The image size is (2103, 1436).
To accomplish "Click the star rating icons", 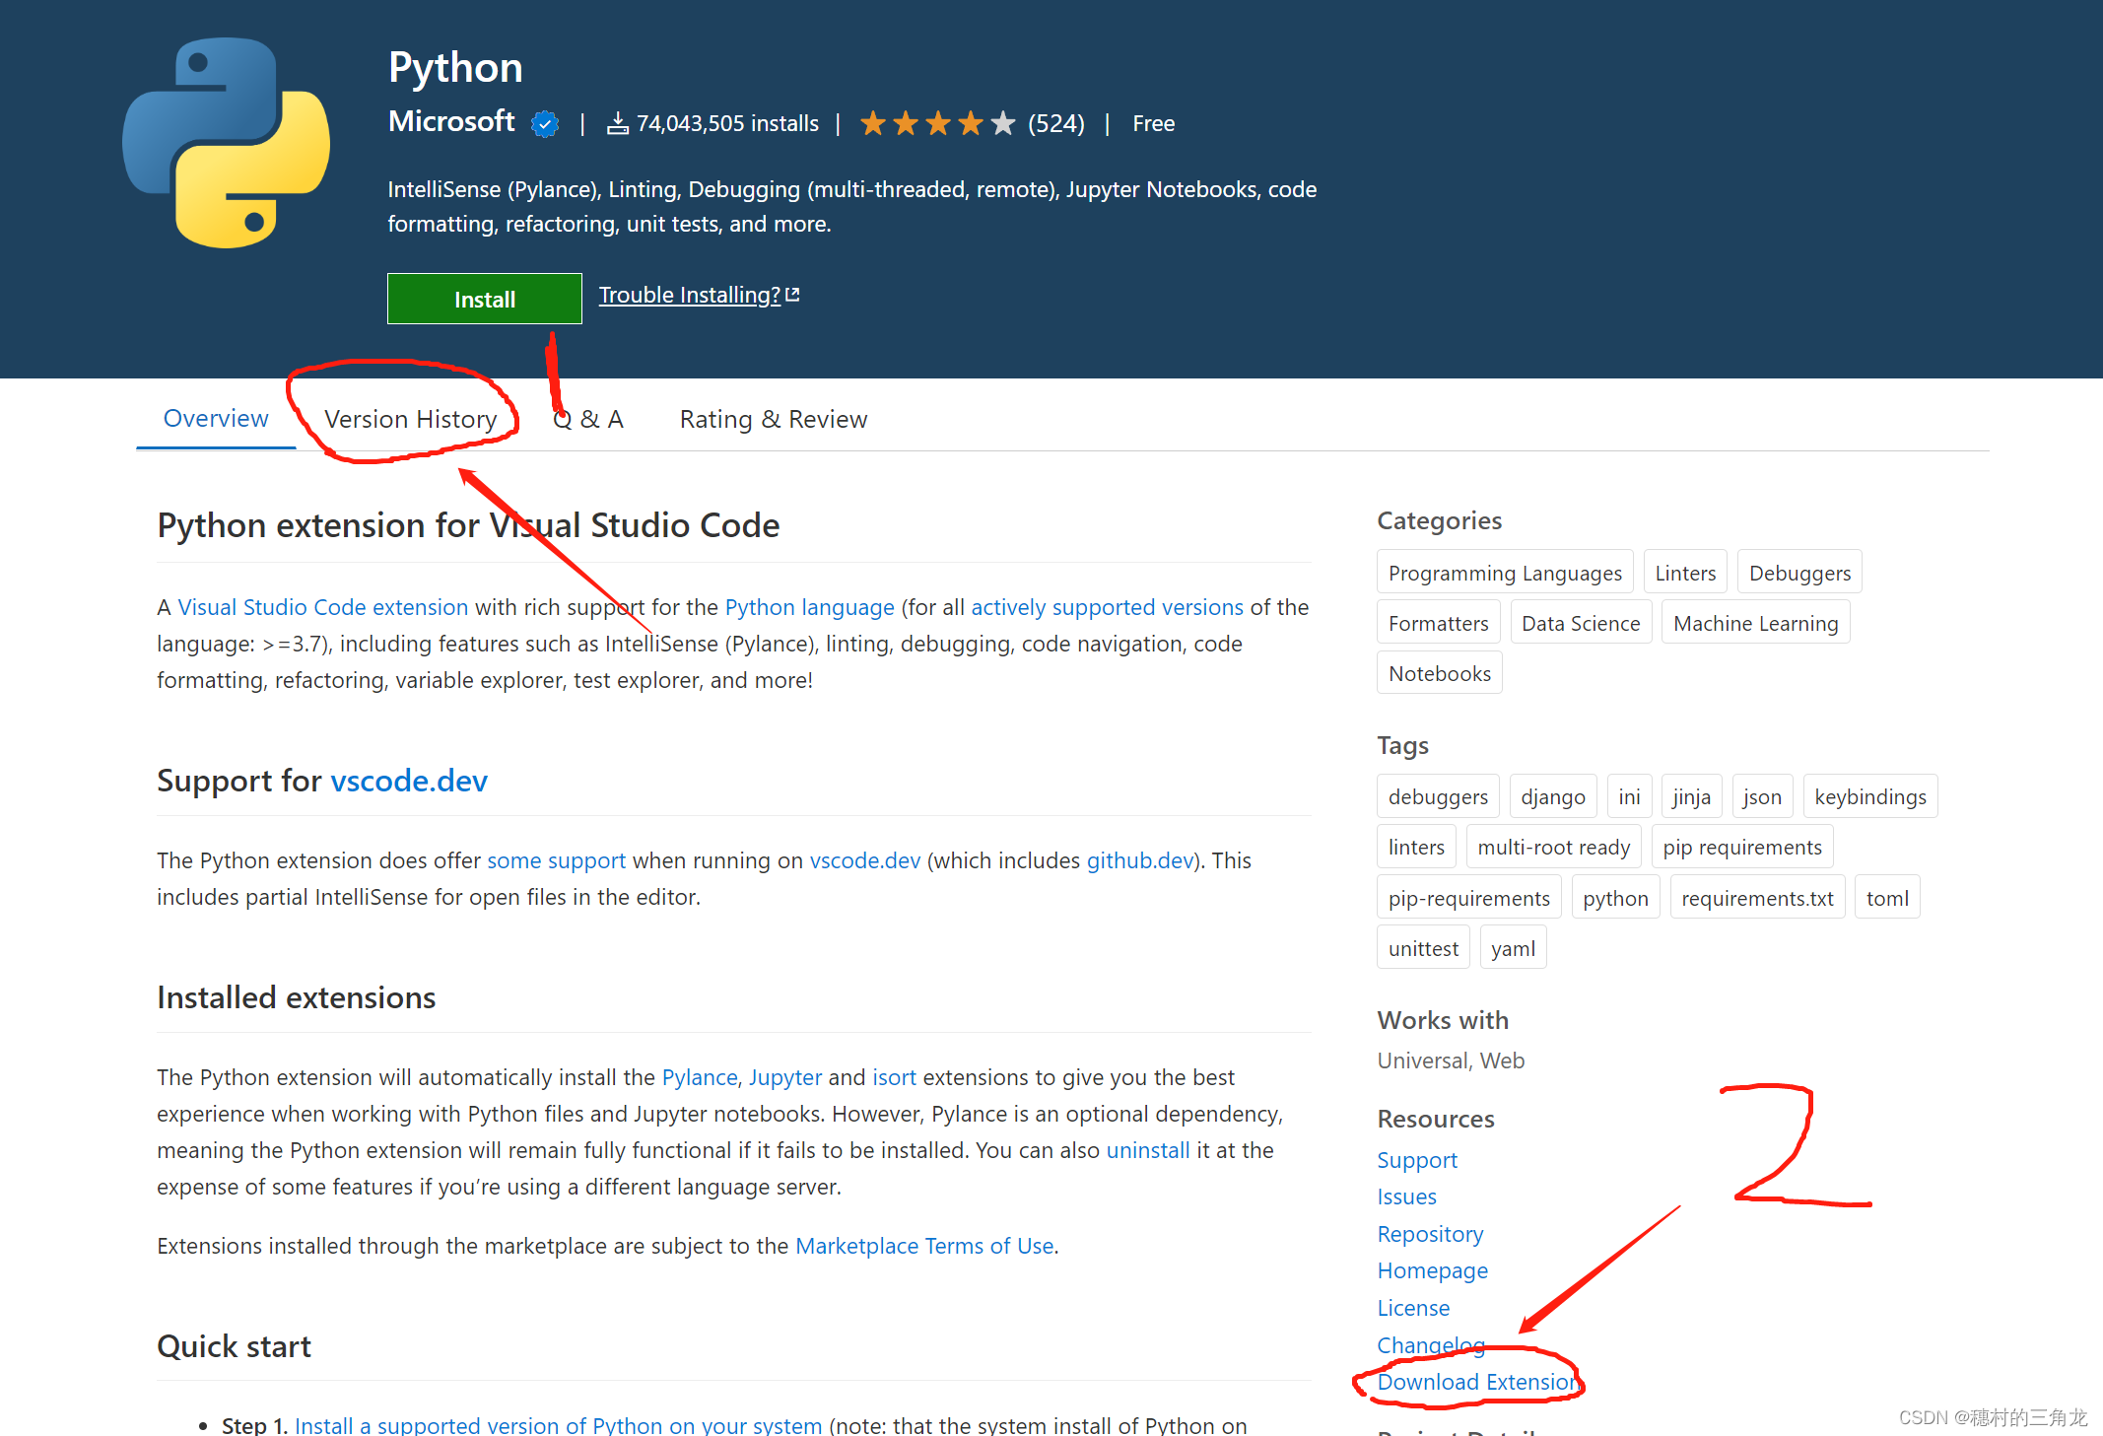I will click(x=937, y=123).
